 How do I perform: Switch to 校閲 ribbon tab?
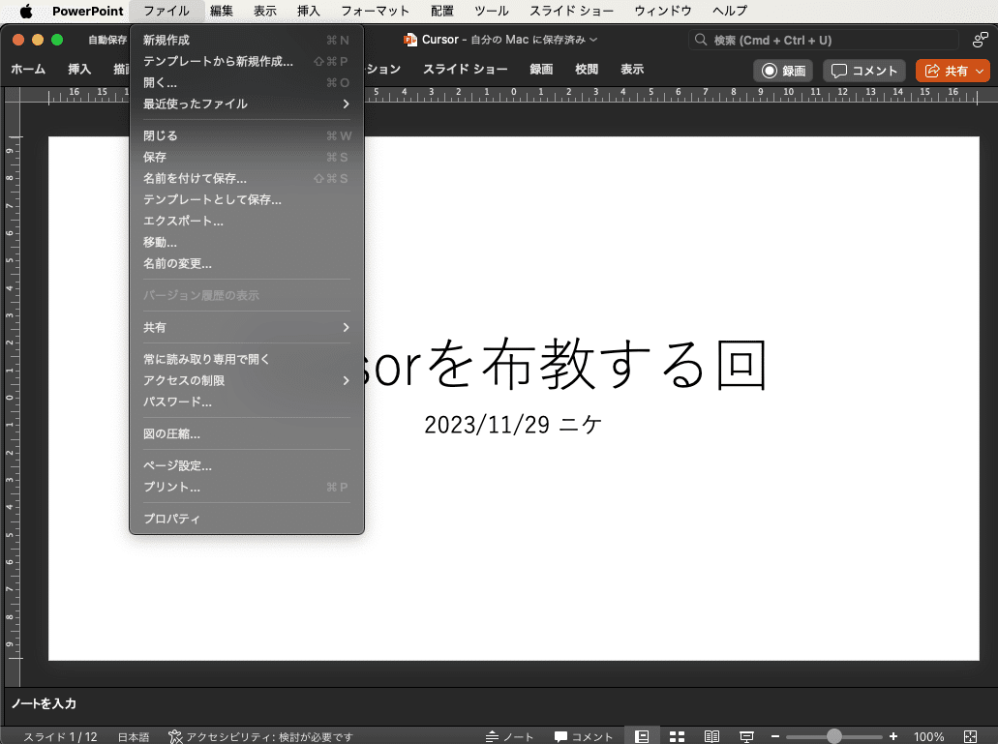587,70
